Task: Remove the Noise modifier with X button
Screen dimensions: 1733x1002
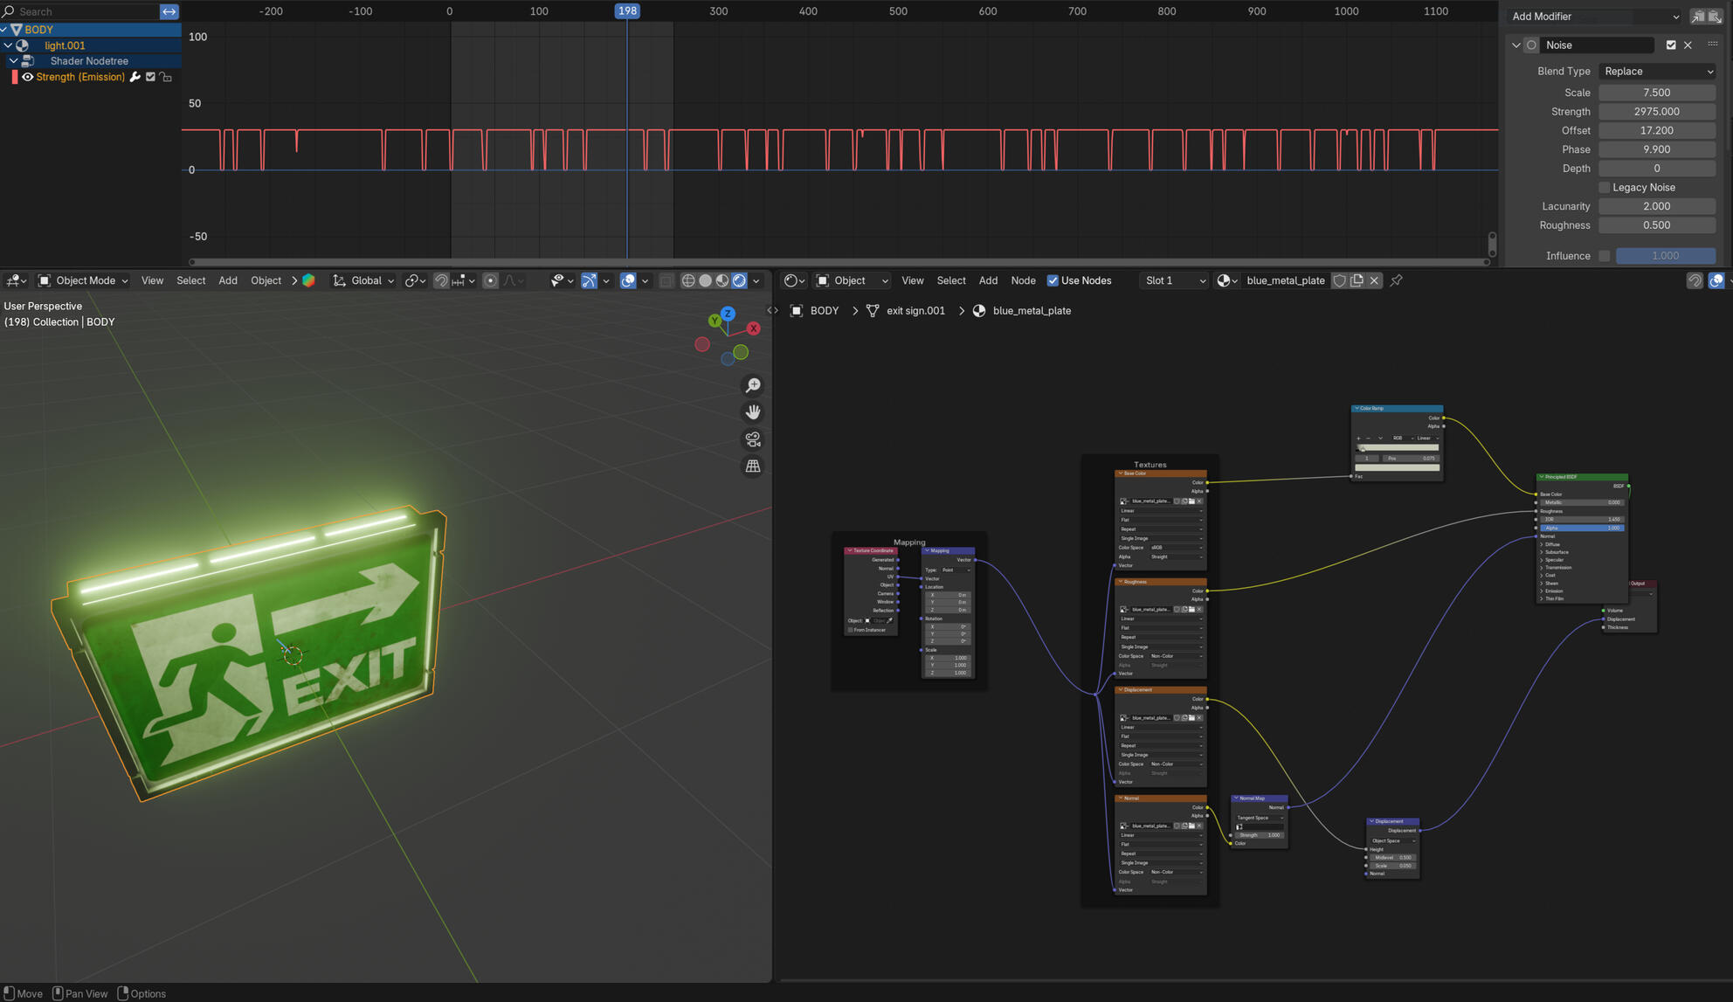Action: pos(1688,45)
